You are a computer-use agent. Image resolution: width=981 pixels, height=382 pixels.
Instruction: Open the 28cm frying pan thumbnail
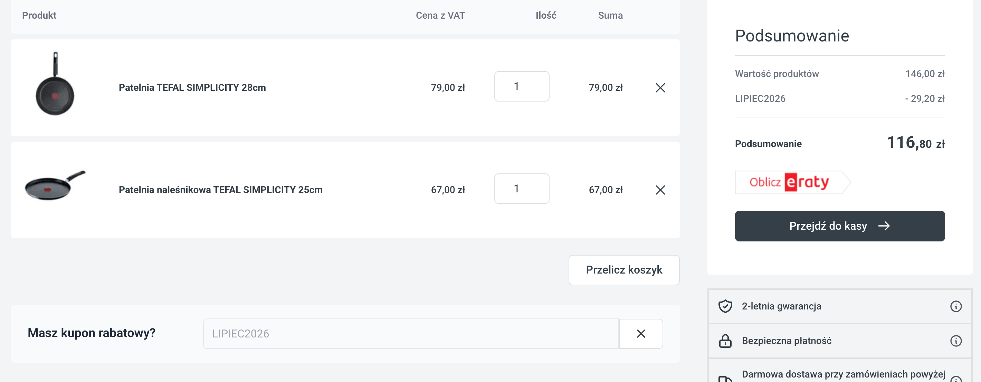pyautogui.click(x=55, y=84)
